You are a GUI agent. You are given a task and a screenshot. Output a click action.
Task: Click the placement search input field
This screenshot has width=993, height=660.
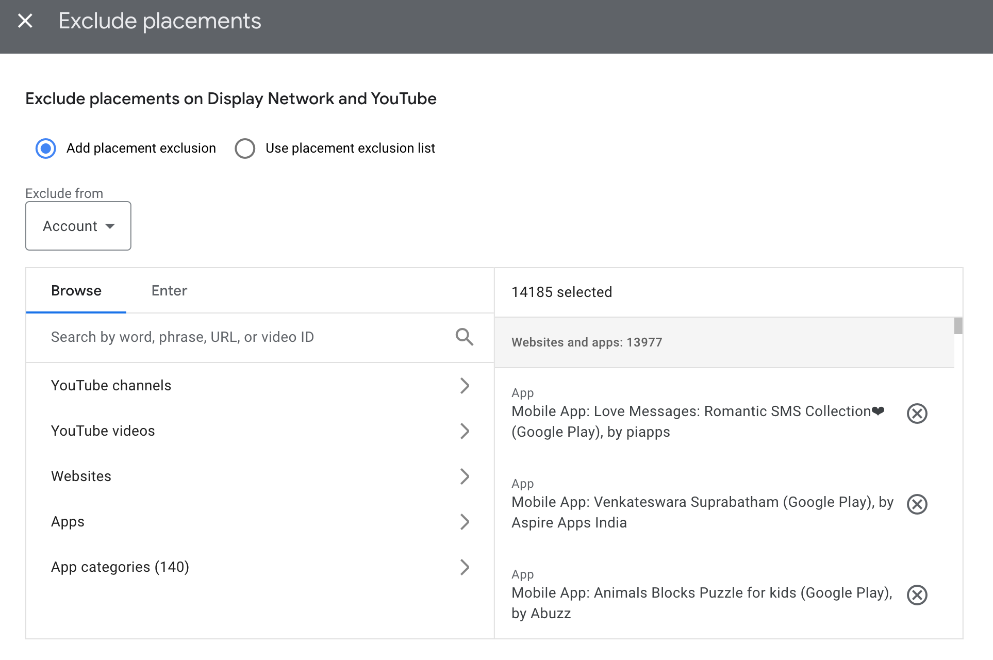[232, 337]
